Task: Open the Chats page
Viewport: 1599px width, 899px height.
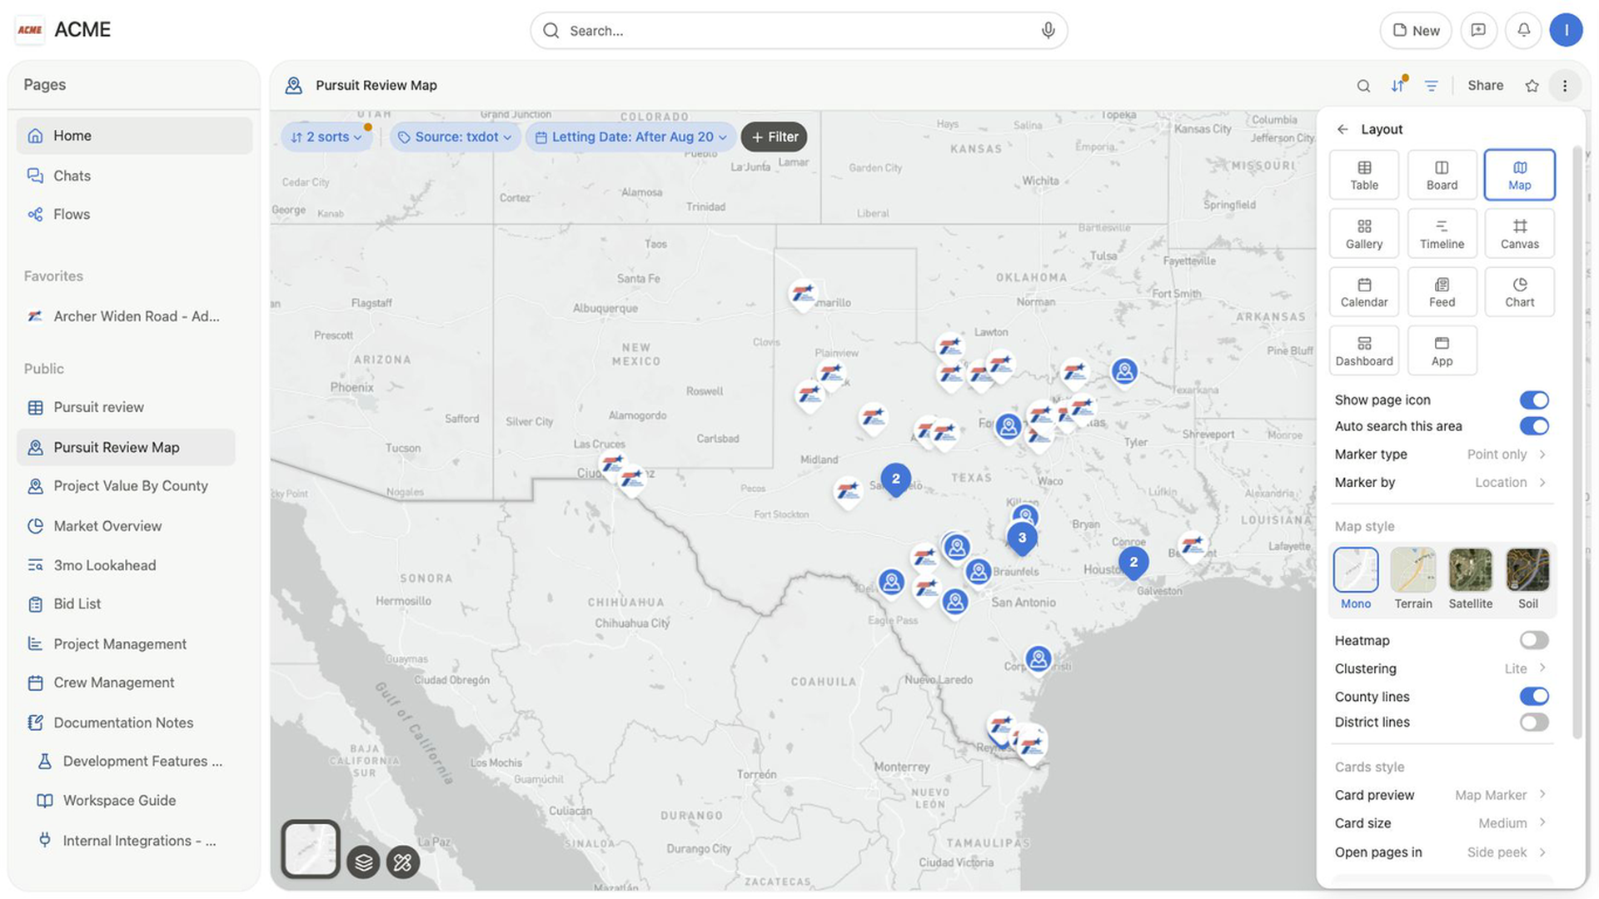Action: (x=134, y=176)
